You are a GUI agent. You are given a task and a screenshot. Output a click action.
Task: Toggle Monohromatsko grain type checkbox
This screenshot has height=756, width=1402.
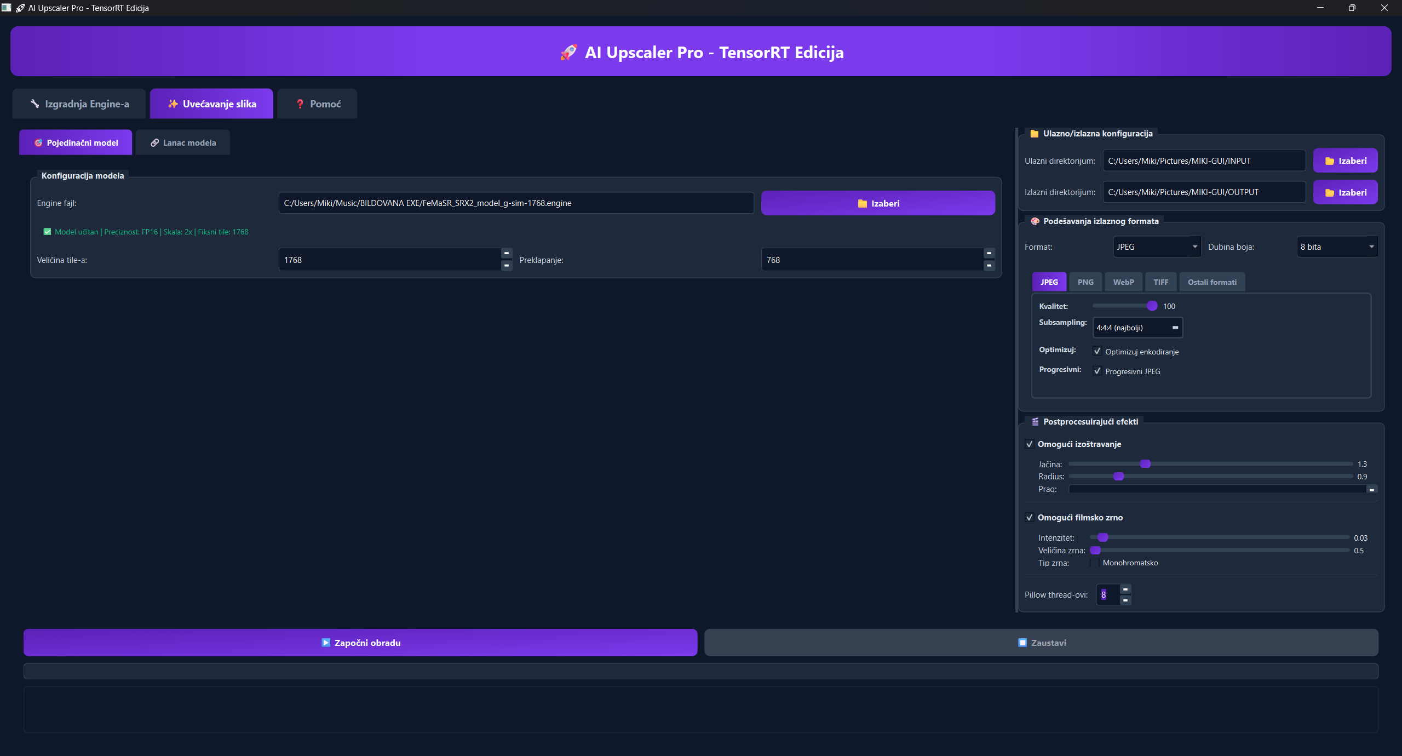click(1095, 563)
